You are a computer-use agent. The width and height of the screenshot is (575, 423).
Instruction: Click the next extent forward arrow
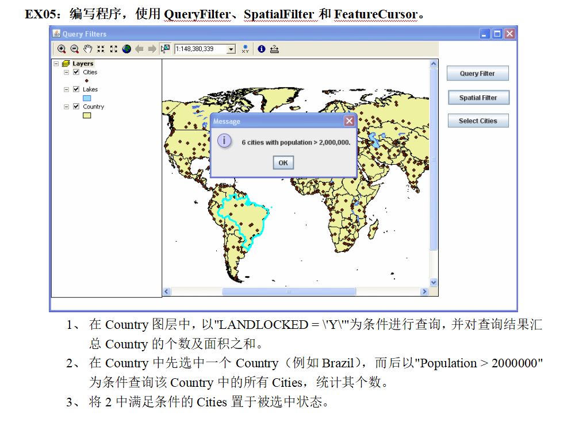pyautogui.click(x=151, y=49)
